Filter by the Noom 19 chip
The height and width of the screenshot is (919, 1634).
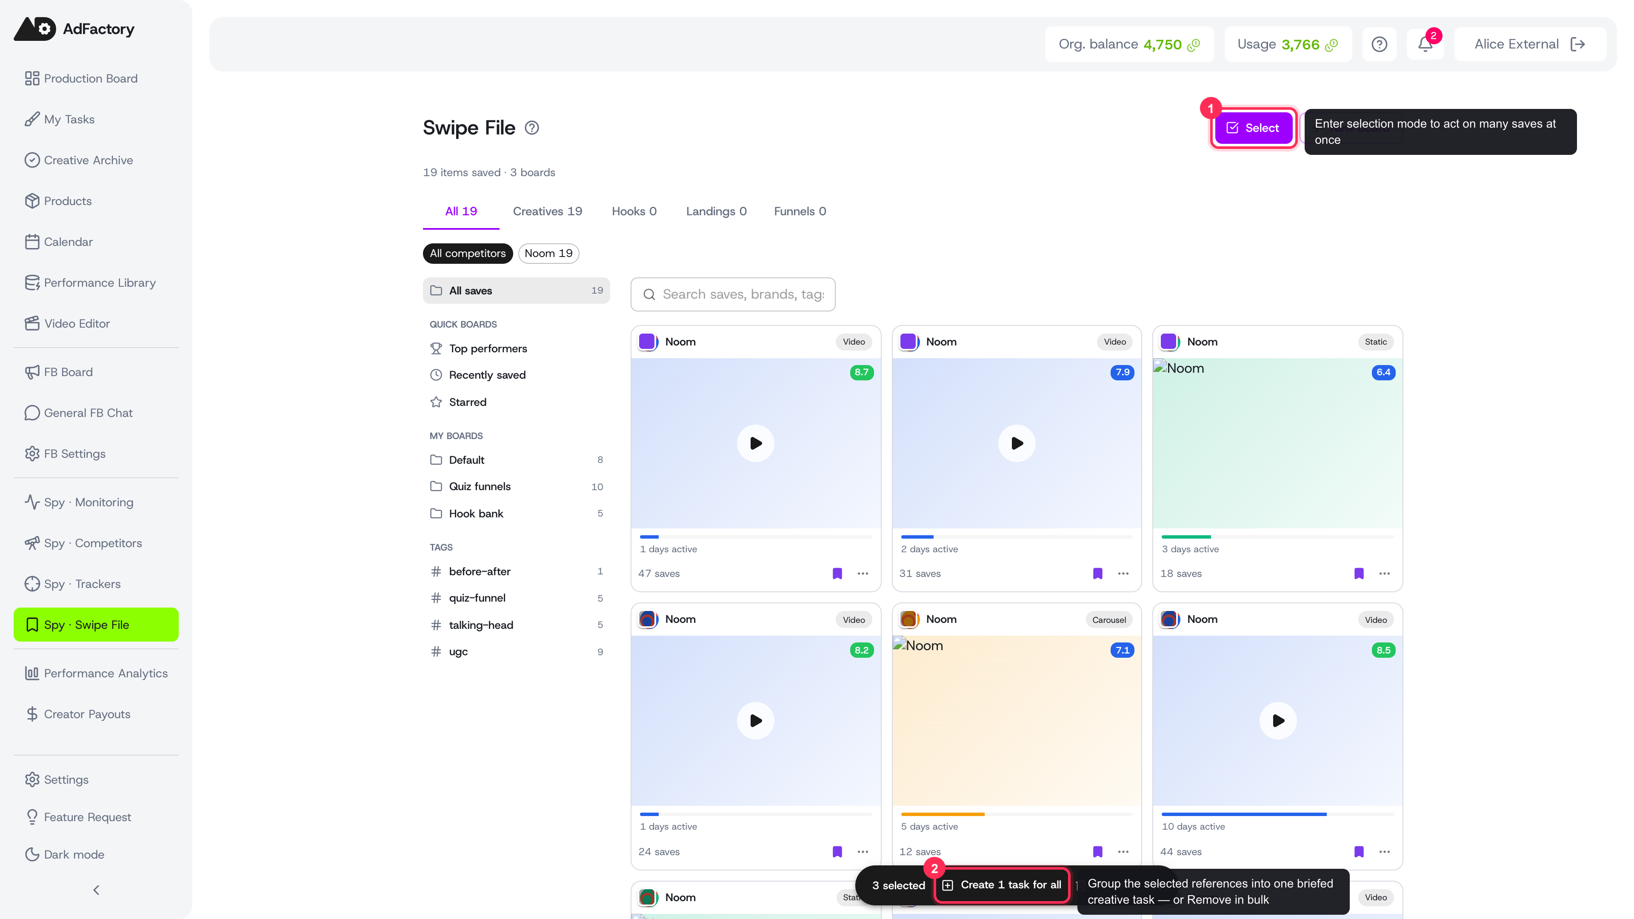[548, 253]
